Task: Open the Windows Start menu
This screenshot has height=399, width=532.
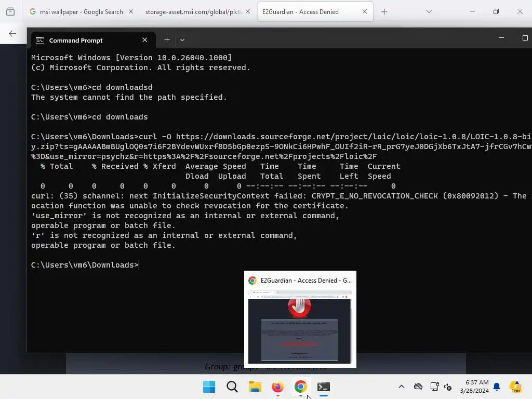Action: click(209, 387)
